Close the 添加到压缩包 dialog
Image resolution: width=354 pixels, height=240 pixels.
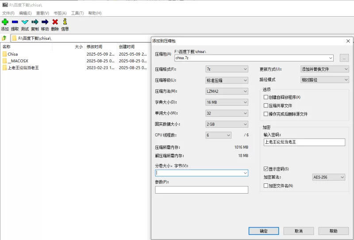348,41
